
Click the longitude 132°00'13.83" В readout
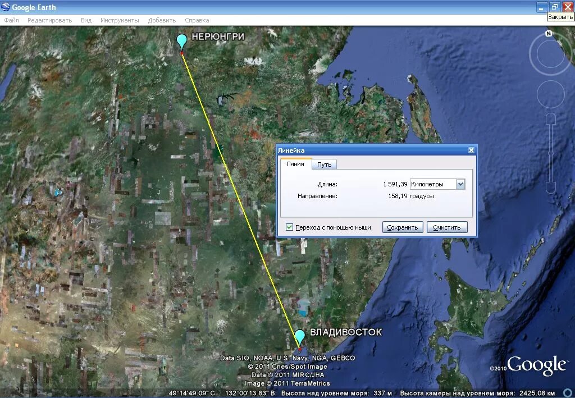pos(250,394)
